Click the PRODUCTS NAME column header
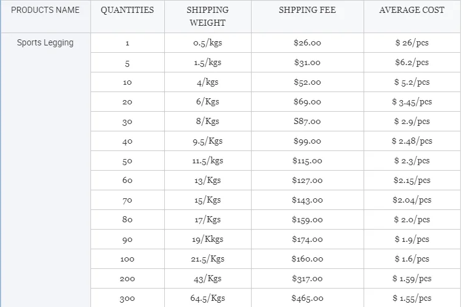This screenshot has width=462, height=307. [46, 10]
